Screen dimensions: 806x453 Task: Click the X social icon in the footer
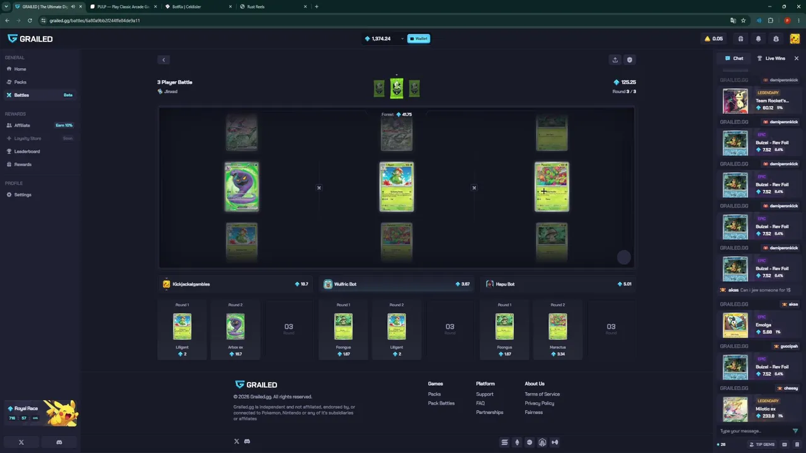click(x=237, y=442)
